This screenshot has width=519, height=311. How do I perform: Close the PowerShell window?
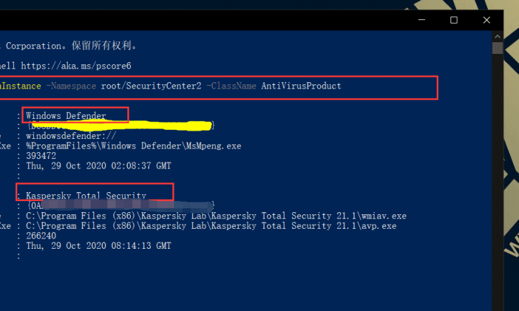[486, 20]
